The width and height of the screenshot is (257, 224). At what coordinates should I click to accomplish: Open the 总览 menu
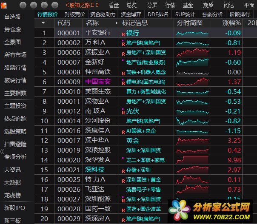click(x=131, y=5)
